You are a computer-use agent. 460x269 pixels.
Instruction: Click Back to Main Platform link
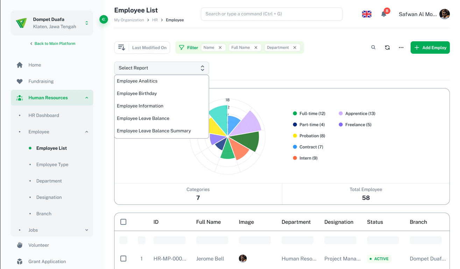55,44
